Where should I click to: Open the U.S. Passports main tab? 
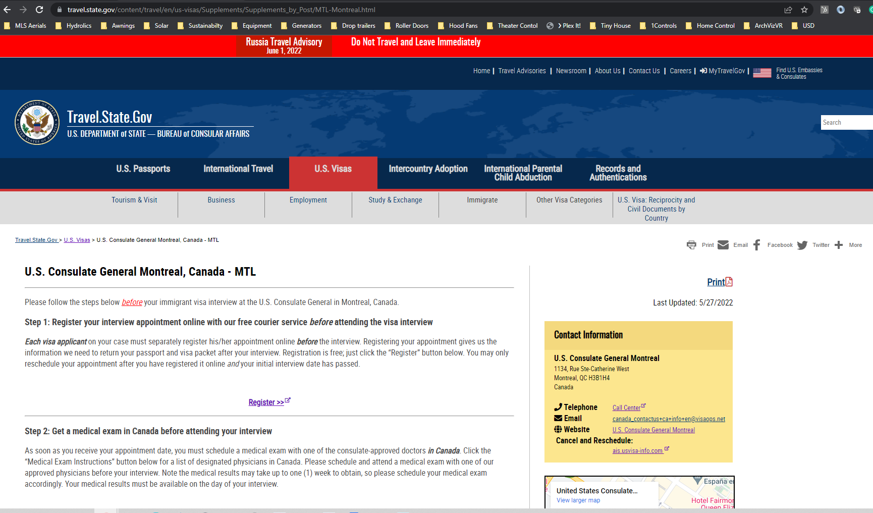tap(143, 169)
